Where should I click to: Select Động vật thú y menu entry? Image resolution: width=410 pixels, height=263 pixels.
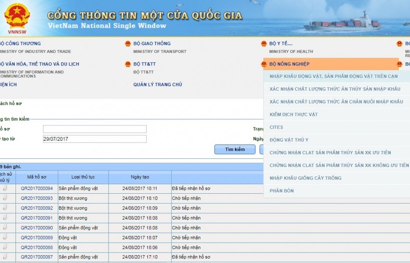289,140
